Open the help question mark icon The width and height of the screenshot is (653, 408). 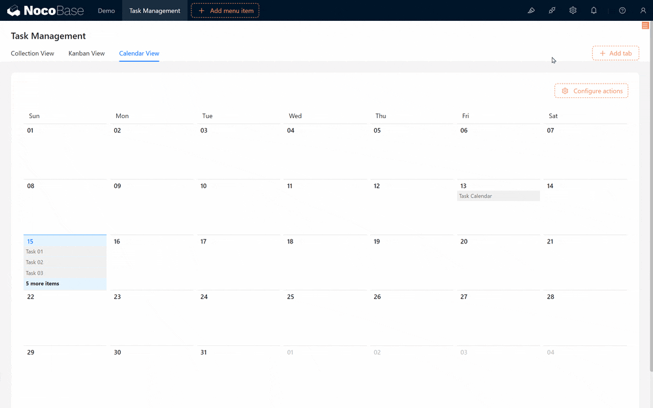[622, 10]
